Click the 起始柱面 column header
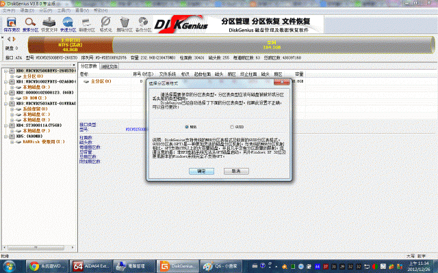438x273 pixels. tap(203, 74)
